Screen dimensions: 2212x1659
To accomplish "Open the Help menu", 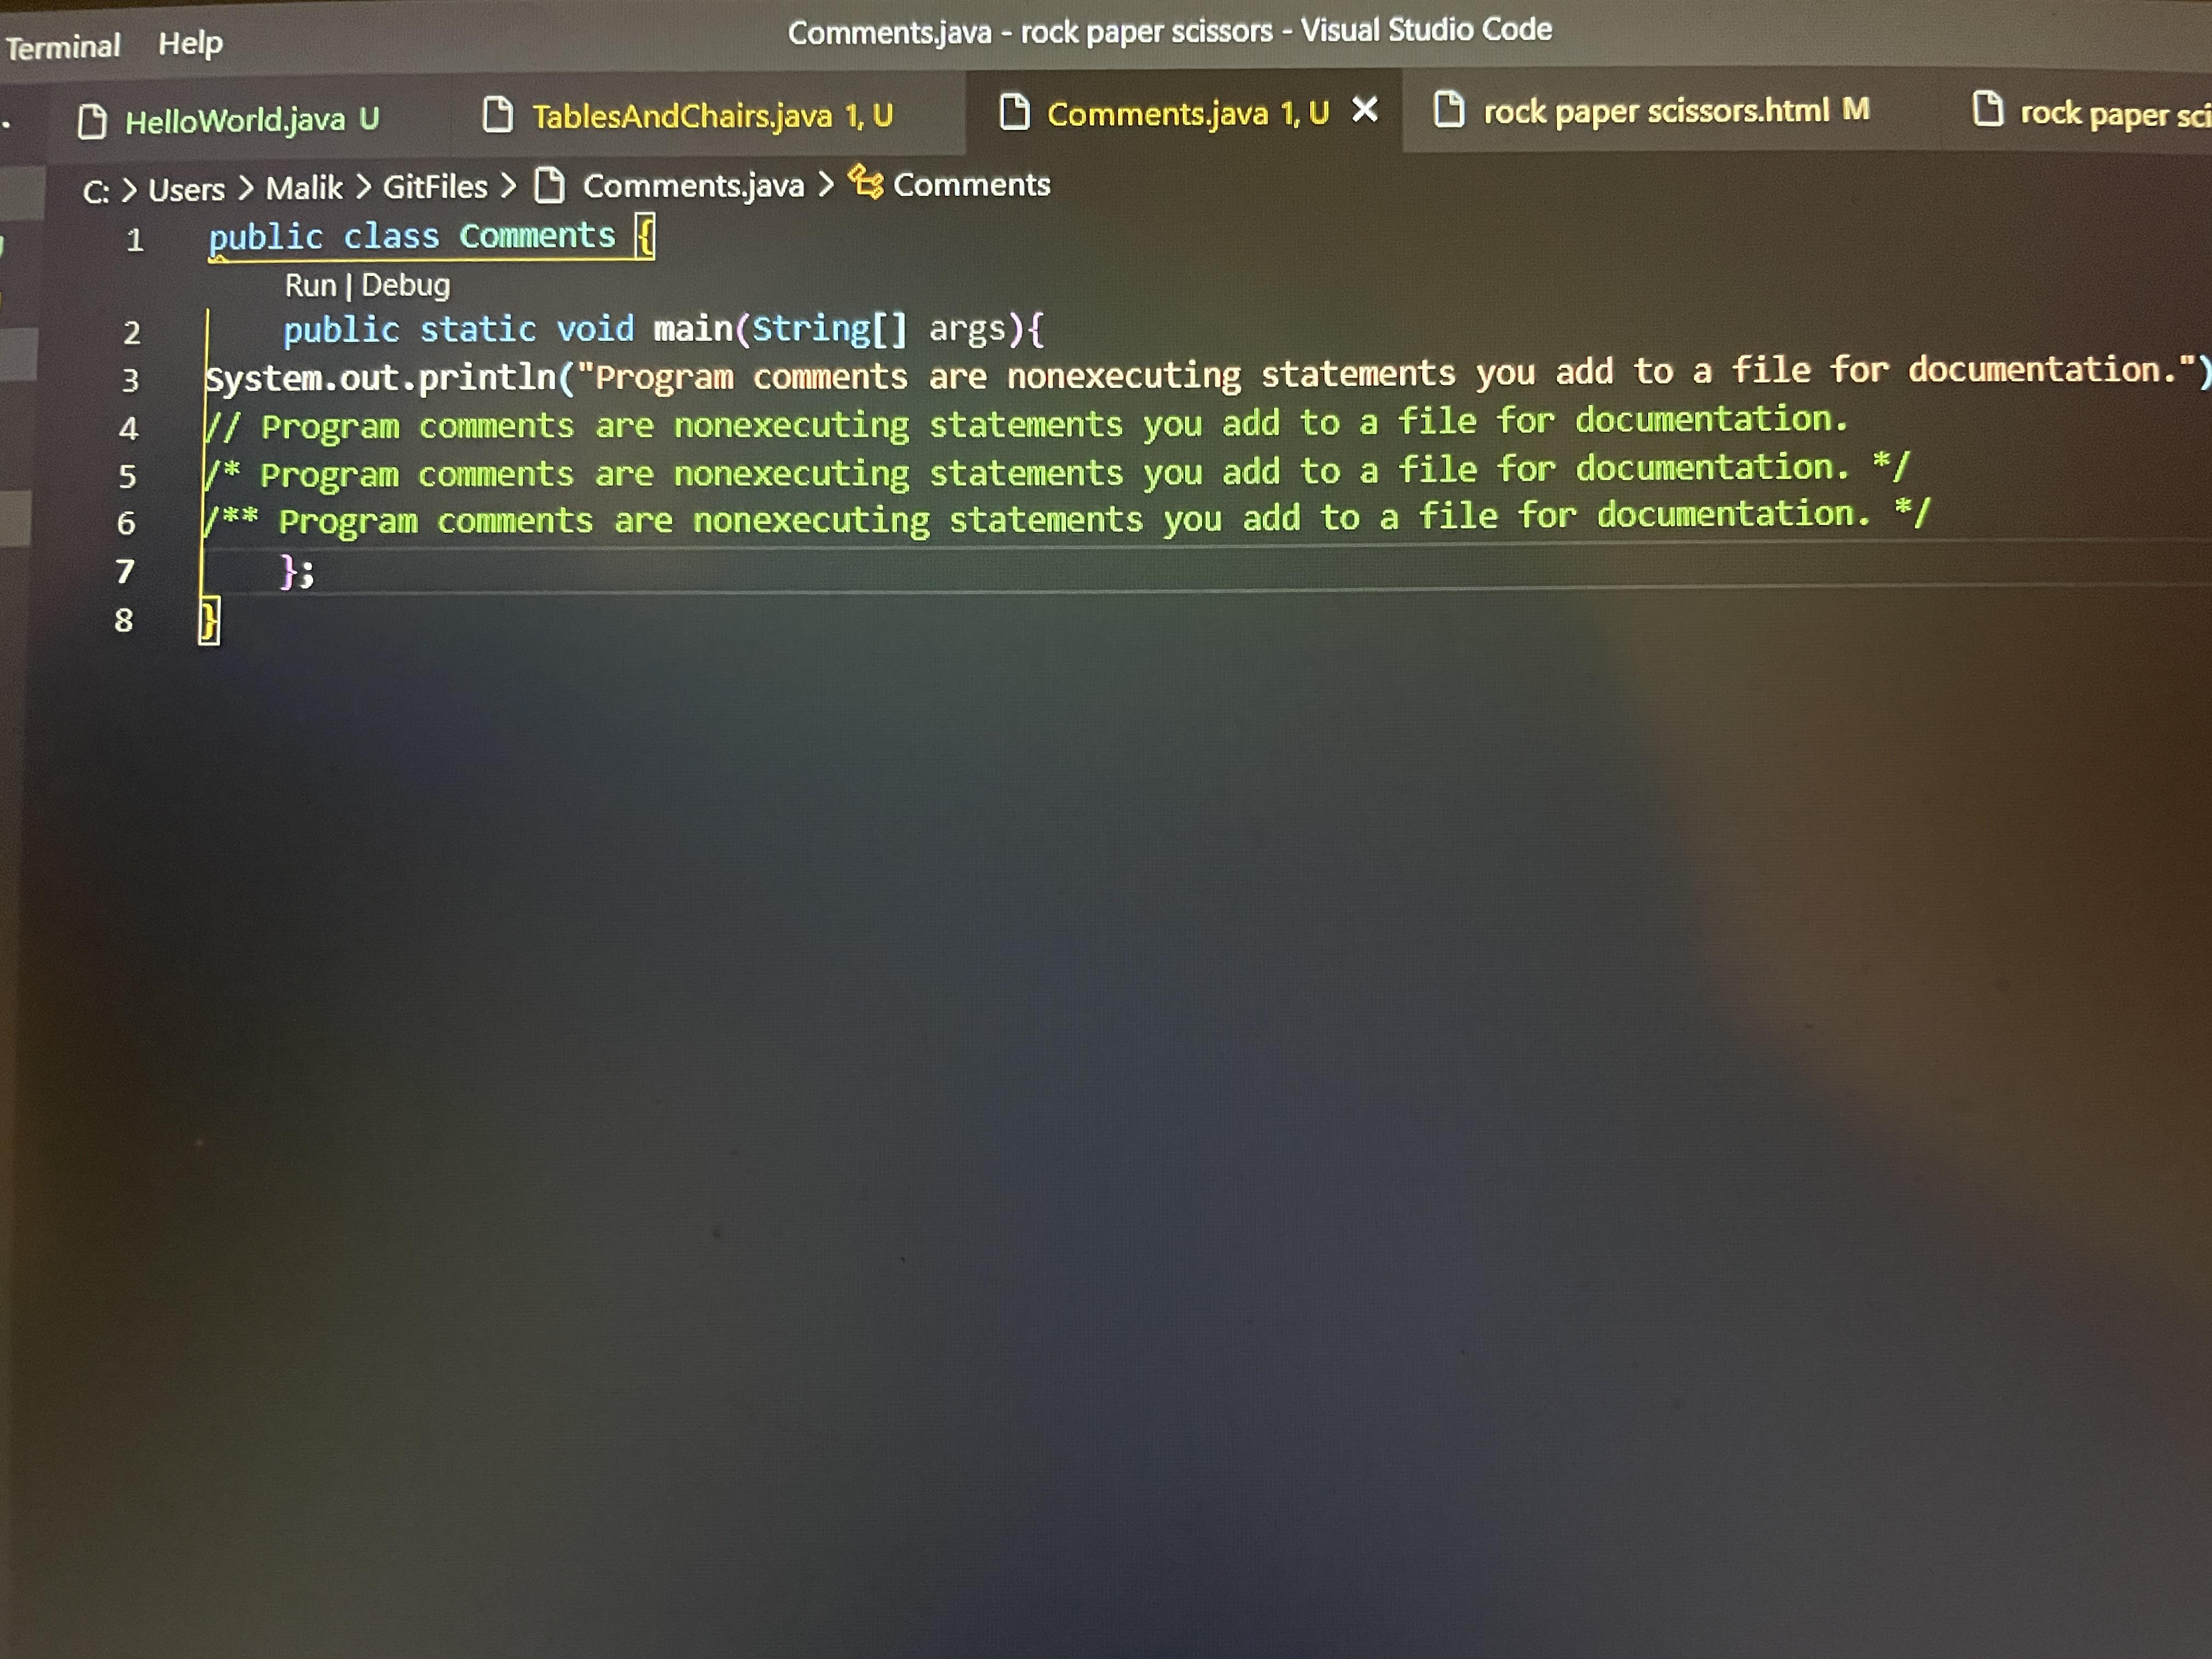I will pyautogui.click(x=190, y=43).
